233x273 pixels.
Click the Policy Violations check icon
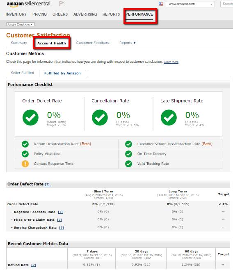tap(25, 154)
